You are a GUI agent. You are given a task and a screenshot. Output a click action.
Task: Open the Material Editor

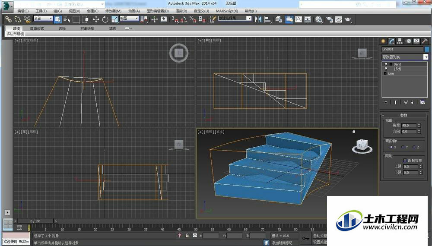318,19
